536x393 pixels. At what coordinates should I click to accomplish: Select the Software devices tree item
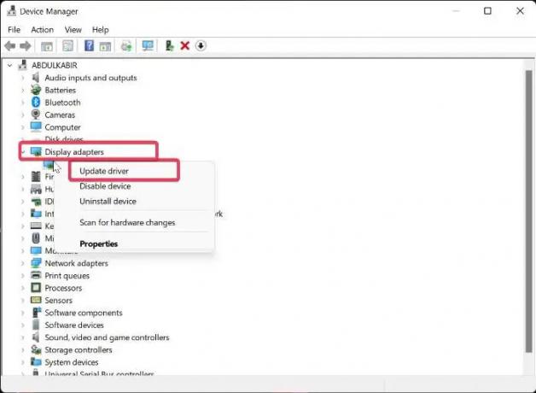tap(74, 325)
